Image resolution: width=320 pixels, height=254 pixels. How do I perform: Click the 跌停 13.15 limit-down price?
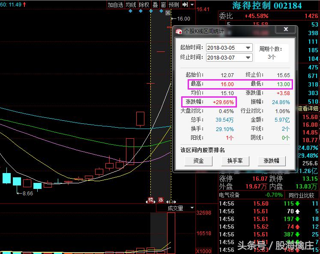point(310,179)
